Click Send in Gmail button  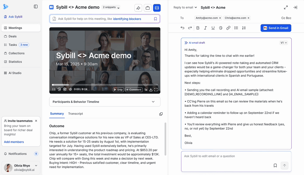coord(276,28)
